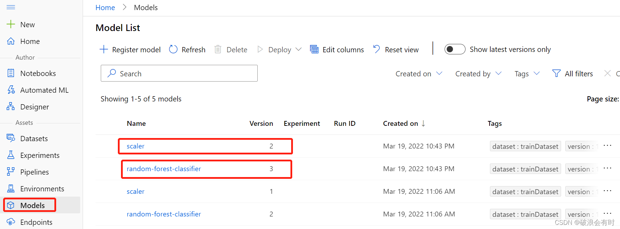Click the Home breadcrumb link
The width and height of the screenshot is (620, 229).
click(x=105, y=8)
